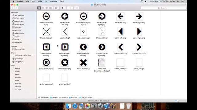This screenshot has width=197, height=110.
Task: Select the caret-square-right.png file icon
Action: click(x=65, y=47)
